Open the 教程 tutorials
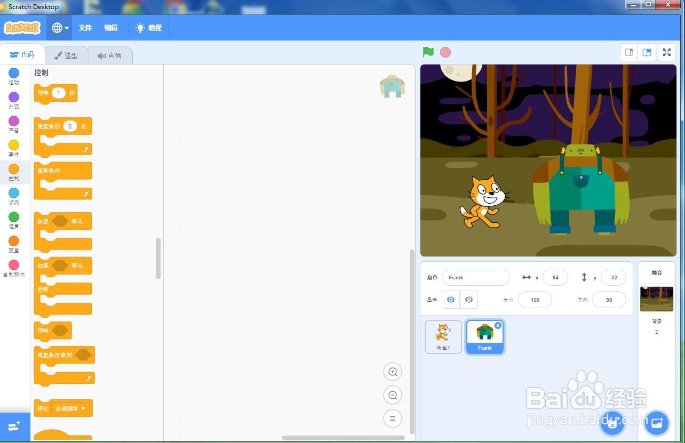This screenshot has width=685, height=443. pyautogui.click(x=149, y=28)
